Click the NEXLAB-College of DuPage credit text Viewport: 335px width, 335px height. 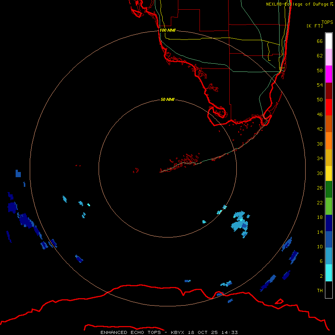click(300, 4)
